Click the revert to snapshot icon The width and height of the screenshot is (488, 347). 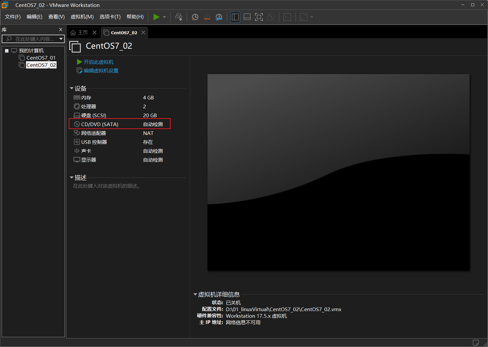[x=207, y=17]
